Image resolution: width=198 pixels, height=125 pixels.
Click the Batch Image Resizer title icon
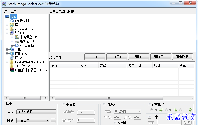4,4
